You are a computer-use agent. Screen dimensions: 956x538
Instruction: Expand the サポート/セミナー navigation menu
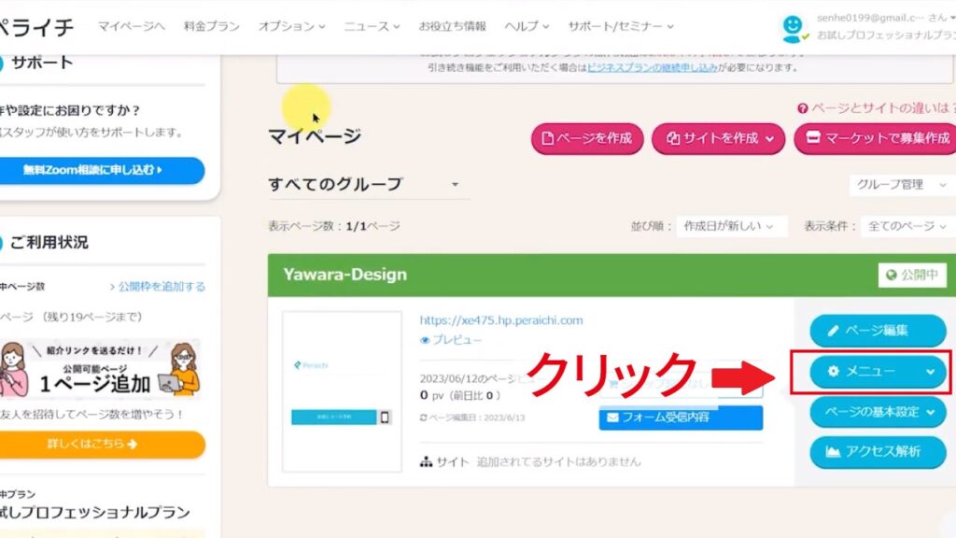[x=621, y=26]
